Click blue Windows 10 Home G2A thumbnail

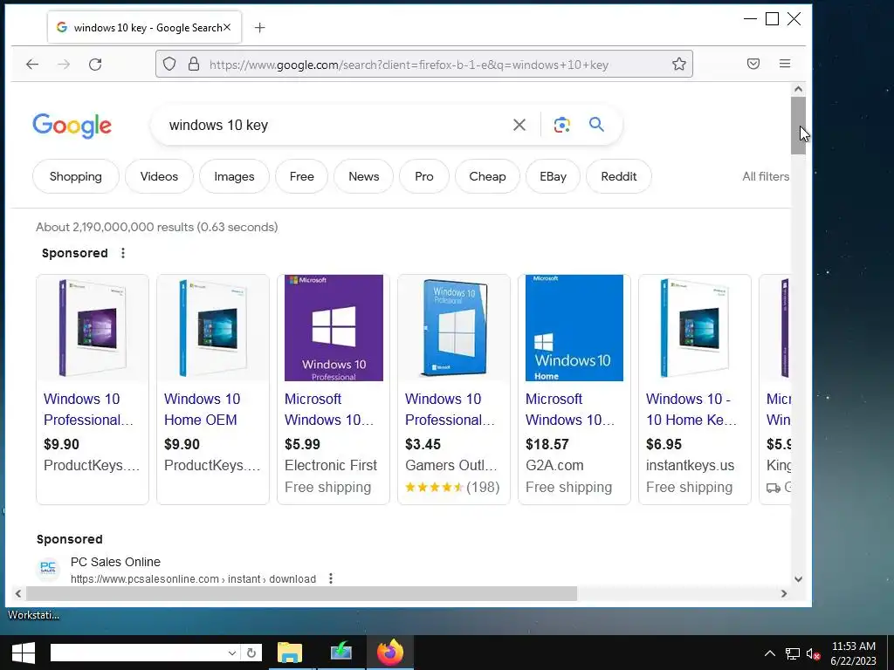pyautogui.click(x=574, y=328)
